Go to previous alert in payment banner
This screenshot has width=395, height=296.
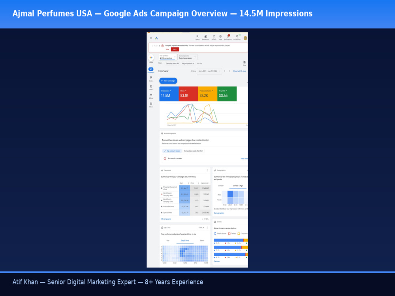coord(152,46)
